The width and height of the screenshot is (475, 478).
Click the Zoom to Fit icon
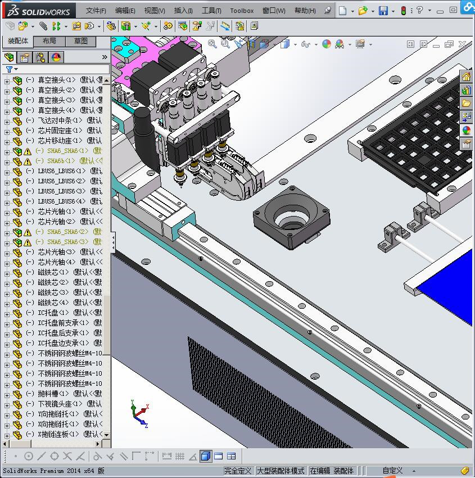[x=212, y=44]
